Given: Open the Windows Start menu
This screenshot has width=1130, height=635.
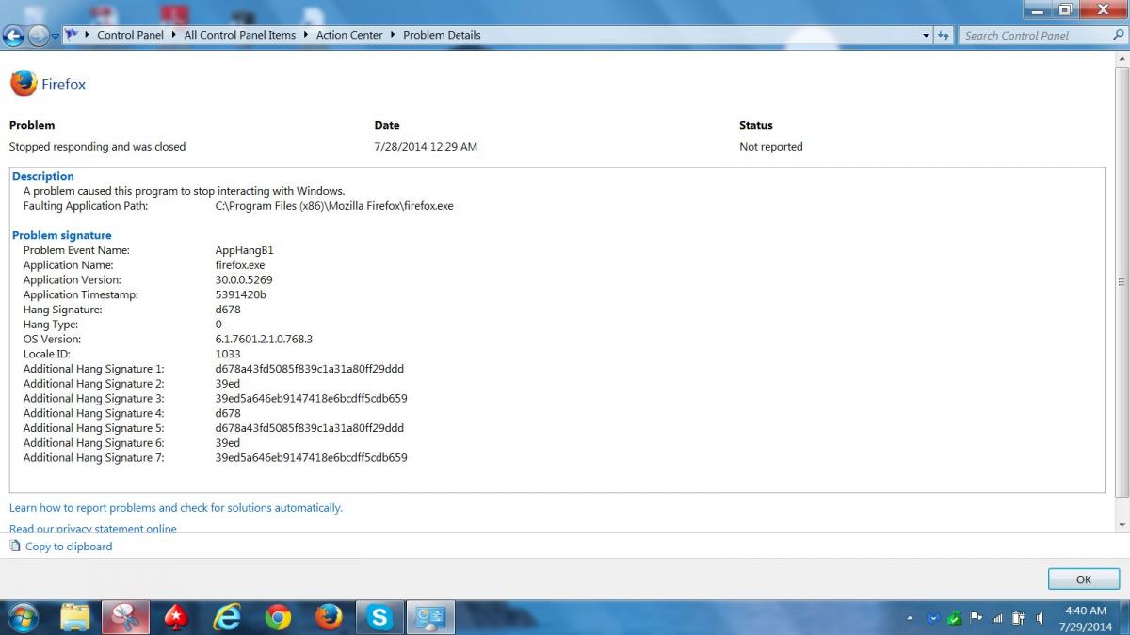Looking at the screenshot, I should coord(21,617).
